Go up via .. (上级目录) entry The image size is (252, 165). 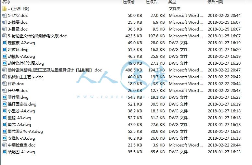tap(19, 9)
